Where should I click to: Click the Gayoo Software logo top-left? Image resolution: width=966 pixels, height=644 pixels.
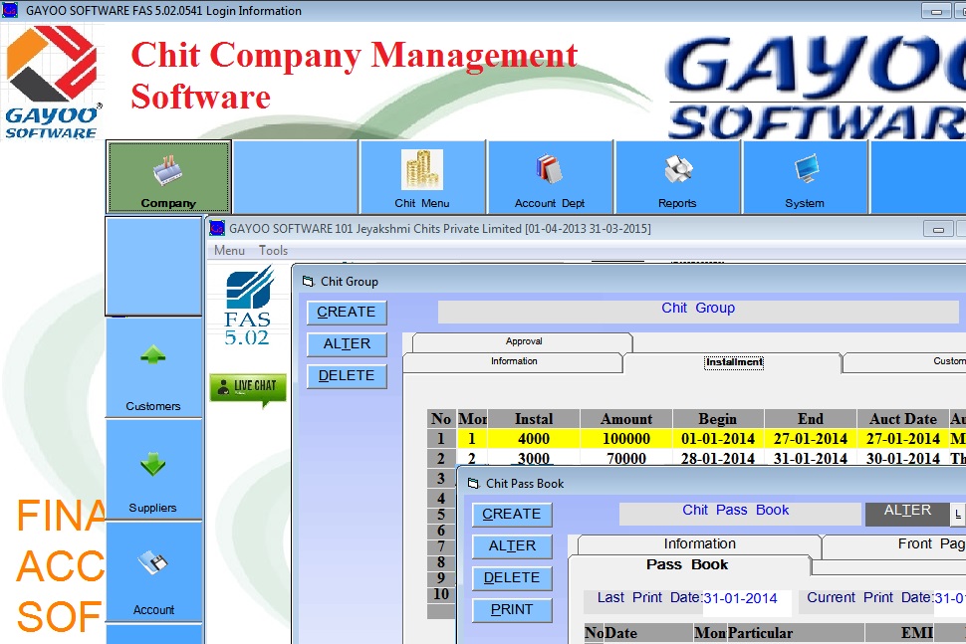pos(52,82)
